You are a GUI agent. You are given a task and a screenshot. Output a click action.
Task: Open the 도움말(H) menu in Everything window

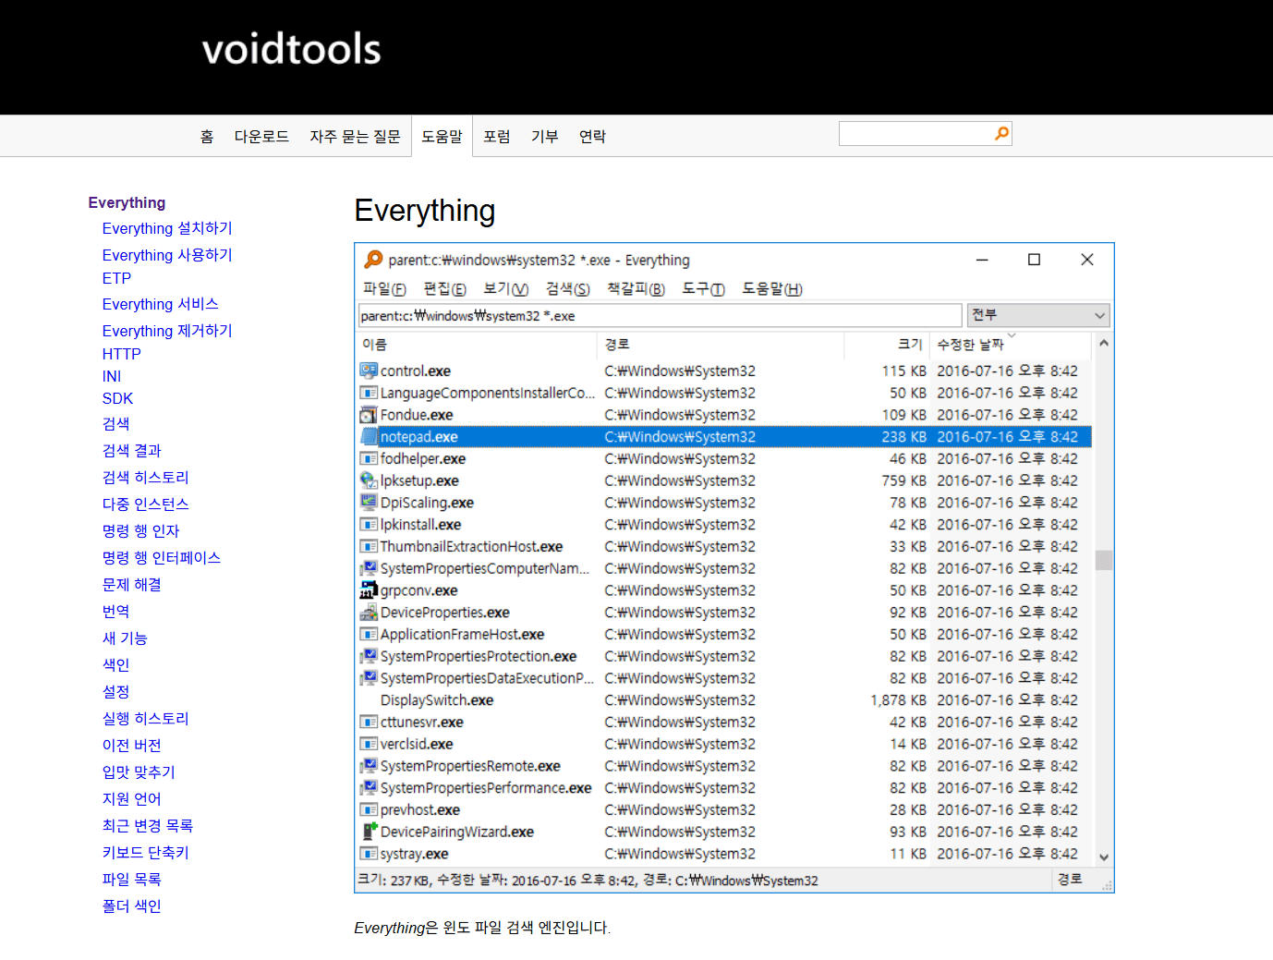(772, 289)
